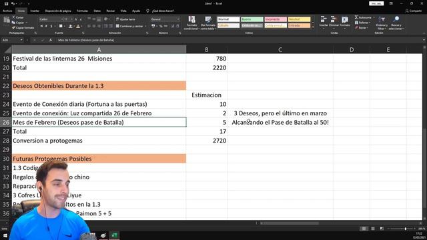Click the Save icon in the quick access toolbar
Viewport: 427px width, 240px height.
coord(6,3)
